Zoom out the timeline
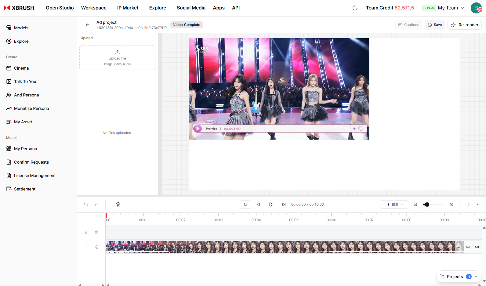The width and height of the screenshot is (486, 286). click(x=415, y=205)
